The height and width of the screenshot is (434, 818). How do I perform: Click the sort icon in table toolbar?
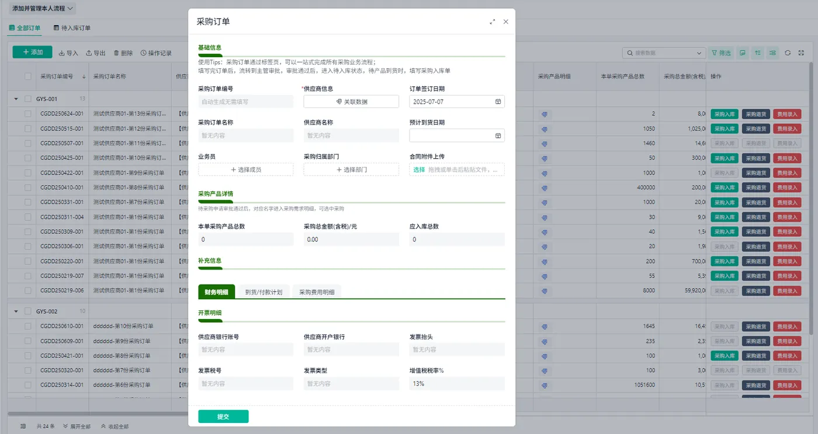(758, 52)
